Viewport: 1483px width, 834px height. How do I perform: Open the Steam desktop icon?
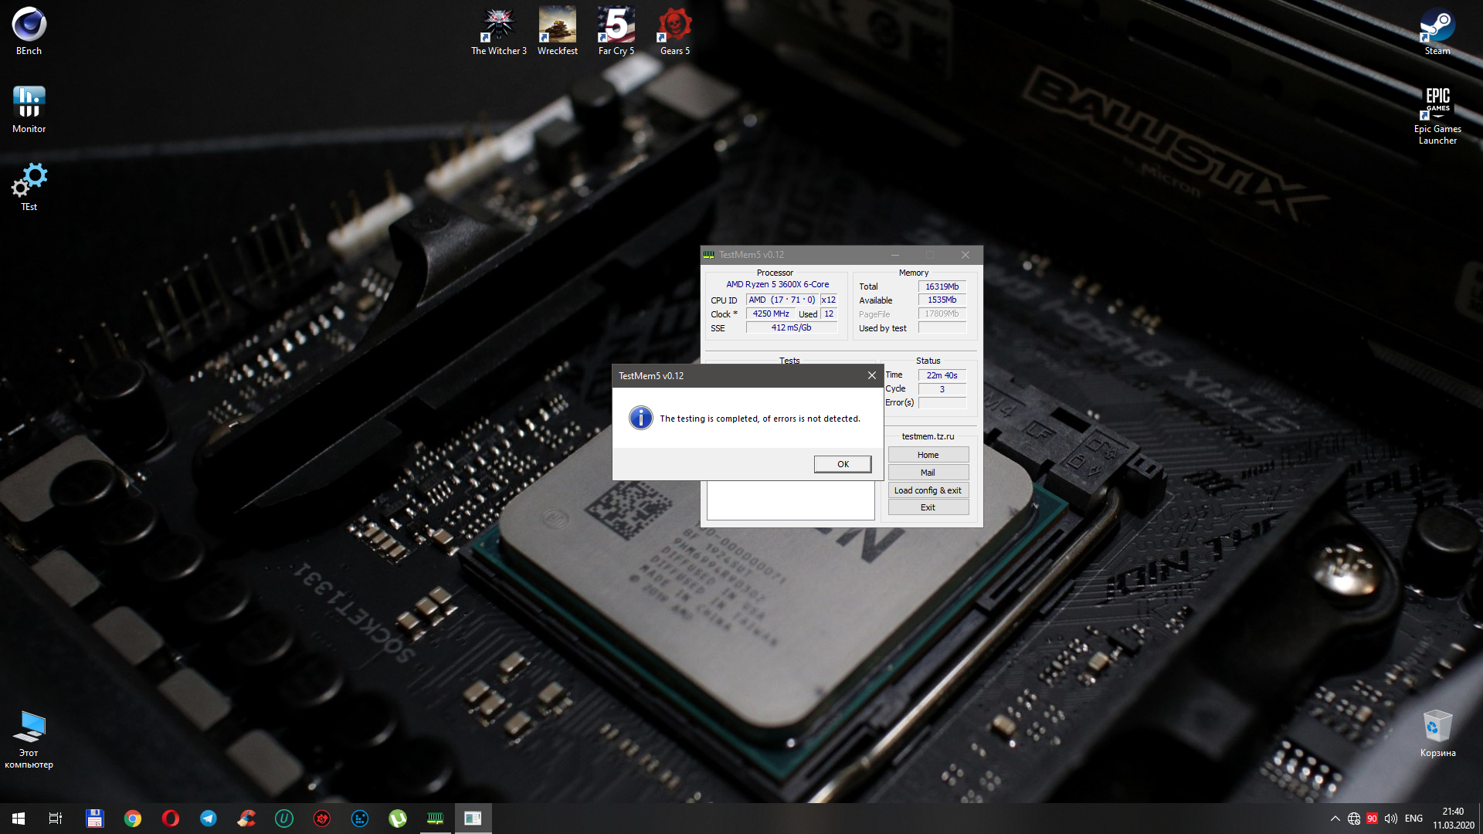tap(1437, 31)
